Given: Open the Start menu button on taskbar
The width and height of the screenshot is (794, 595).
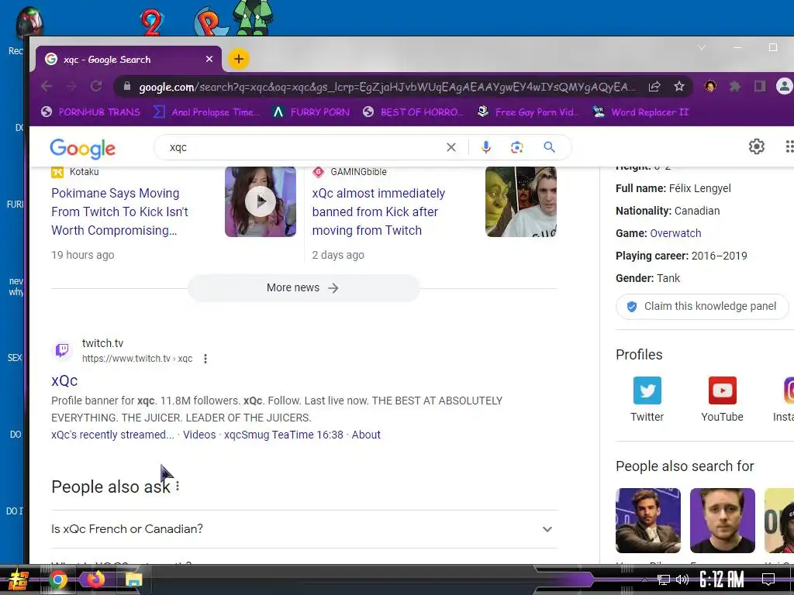Looking at the screenshot, I should tap(18, 580).
